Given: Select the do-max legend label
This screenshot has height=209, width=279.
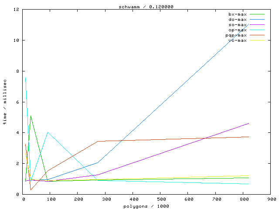Looking at the screenshot, I should click(x=238, y=20).
